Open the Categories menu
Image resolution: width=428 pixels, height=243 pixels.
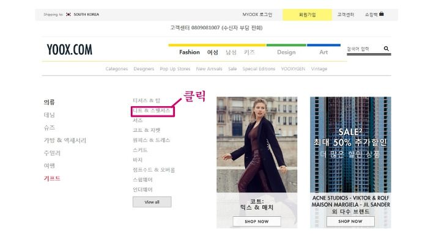point(117,69)
